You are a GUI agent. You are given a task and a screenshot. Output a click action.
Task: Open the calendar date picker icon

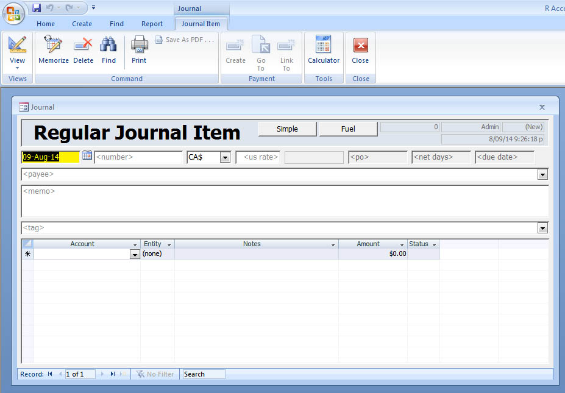point(87,156)
